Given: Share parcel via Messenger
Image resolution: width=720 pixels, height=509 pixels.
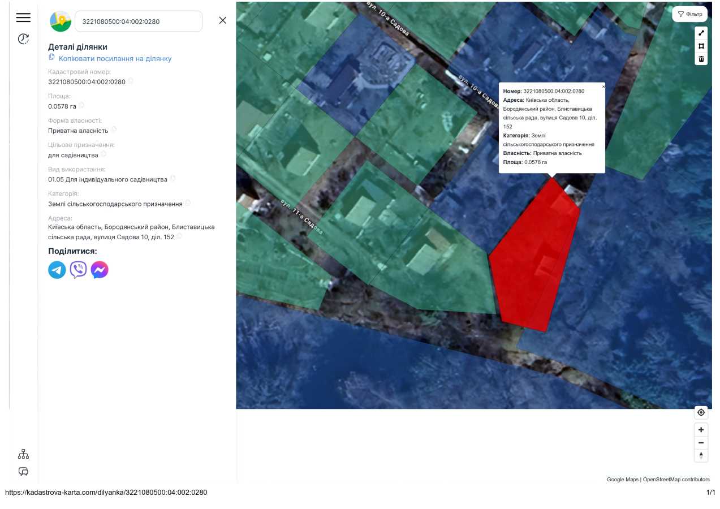Looking at the screenshot, I should [x=100, y=270].
